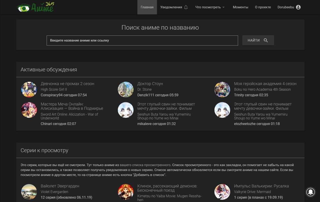Open the 'О проекте' page
320x202 pixels.
click(263, 7)
